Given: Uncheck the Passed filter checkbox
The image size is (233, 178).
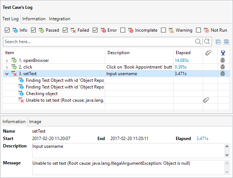Looking at the screenshot, I should (x=34, y=30).
